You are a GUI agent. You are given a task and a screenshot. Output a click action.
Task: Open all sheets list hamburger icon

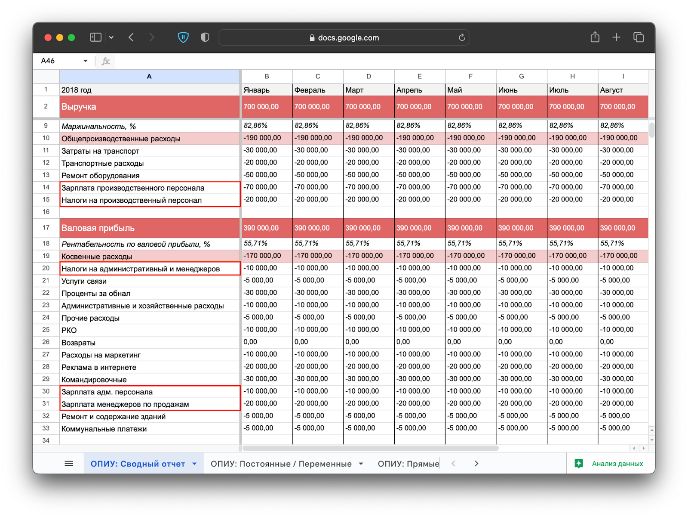coord(69,464)
